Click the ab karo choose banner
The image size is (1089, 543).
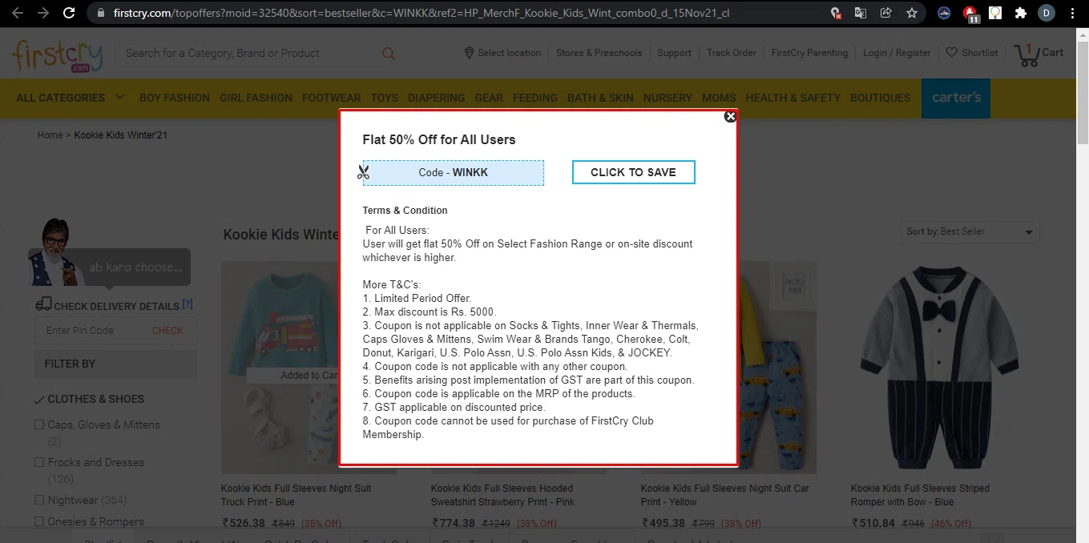tap(110, 255)
